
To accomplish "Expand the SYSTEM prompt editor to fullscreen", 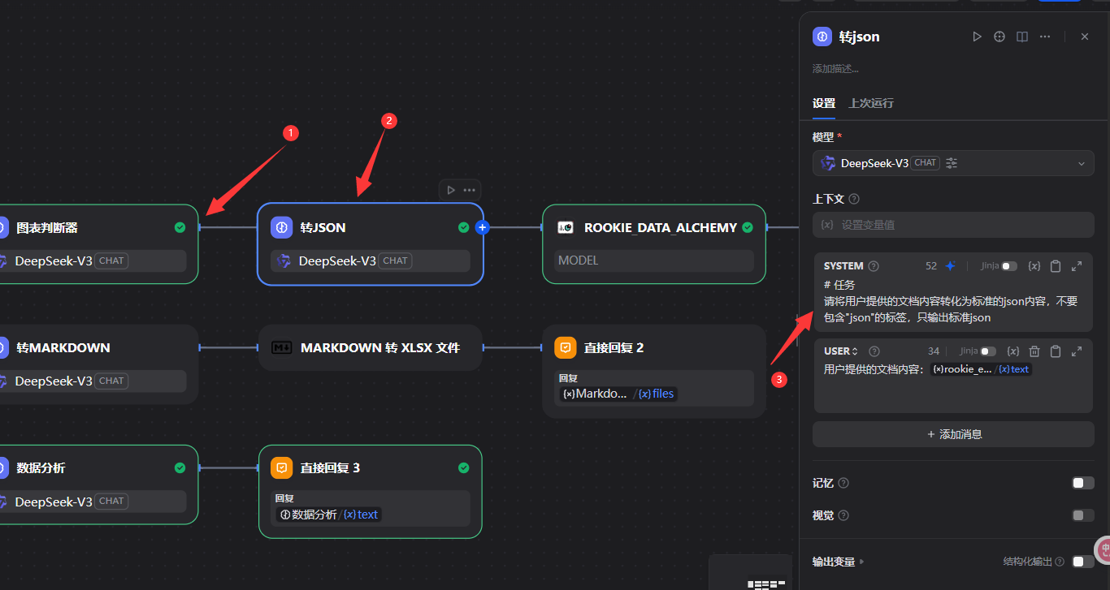I will click(x=1077, y=266).
